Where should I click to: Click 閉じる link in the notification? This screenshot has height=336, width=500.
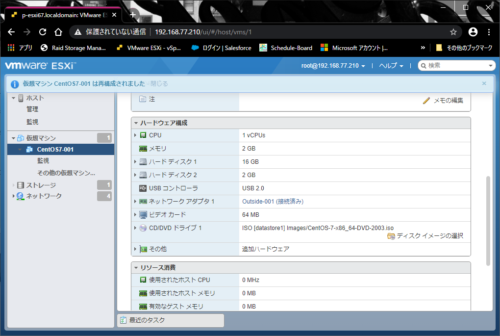[x=159, y=83]
